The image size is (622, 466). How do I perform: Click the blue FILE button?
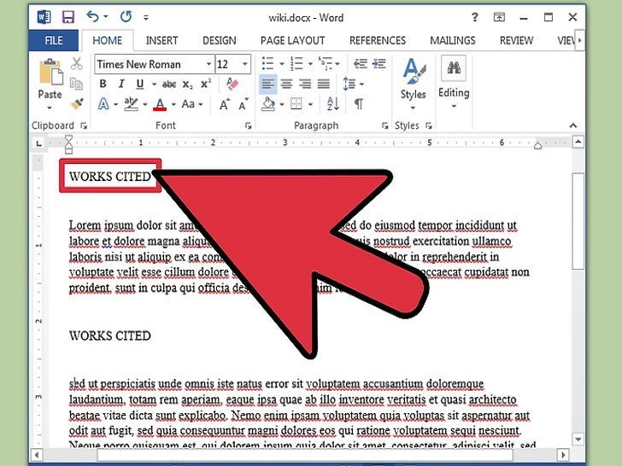click(x=54, y=40)
